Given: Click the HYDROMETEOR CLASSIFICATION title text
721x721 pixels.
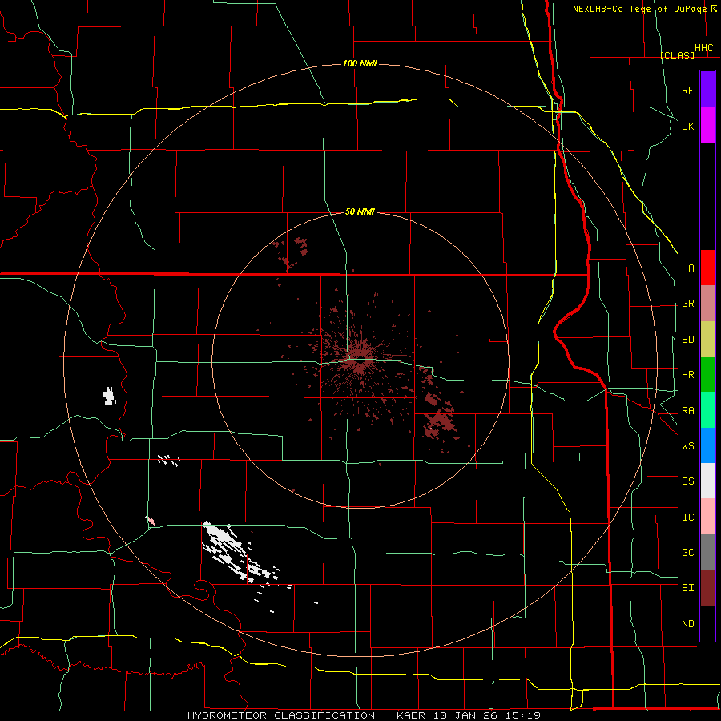Looking at the screenshot, I should (x=281, y=715).
